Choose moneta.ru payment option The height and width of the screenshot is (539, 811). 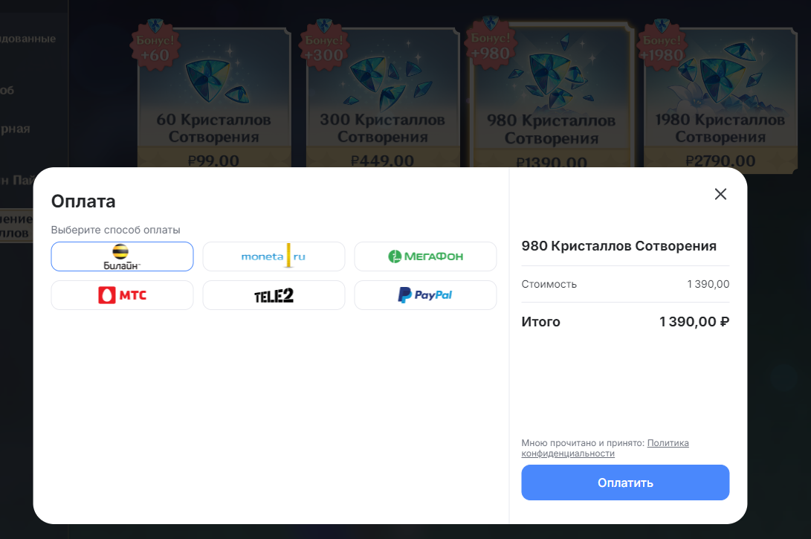click(274, 256)
